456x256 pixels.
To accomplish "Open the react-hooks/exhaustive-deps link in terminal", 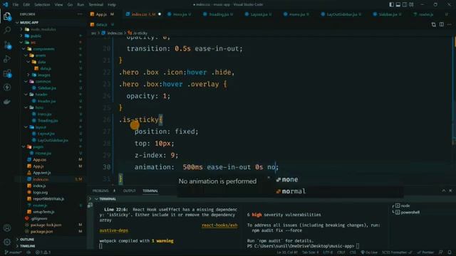I will pos(219,225).
